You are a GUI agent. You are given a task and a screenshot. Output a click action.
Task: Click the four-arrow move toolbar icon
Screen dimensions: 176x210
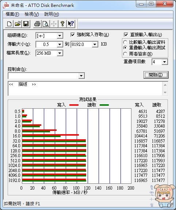[54, 24]
